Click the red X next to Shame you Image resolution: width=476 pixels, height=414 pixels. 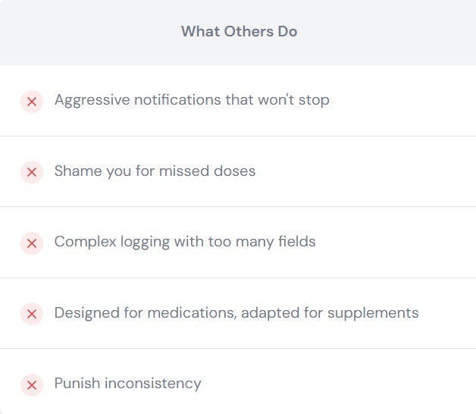pyautogui.click(x=32, y=172)
